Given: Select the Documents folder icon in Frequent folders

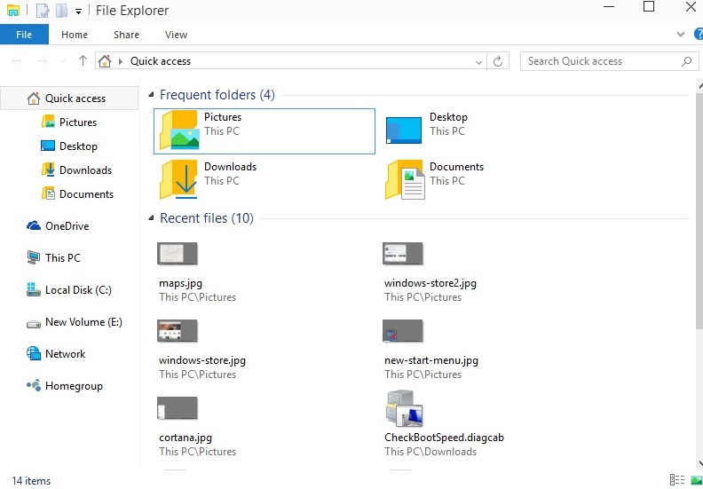Looking at the screenshot, I should tap(405, 180).
